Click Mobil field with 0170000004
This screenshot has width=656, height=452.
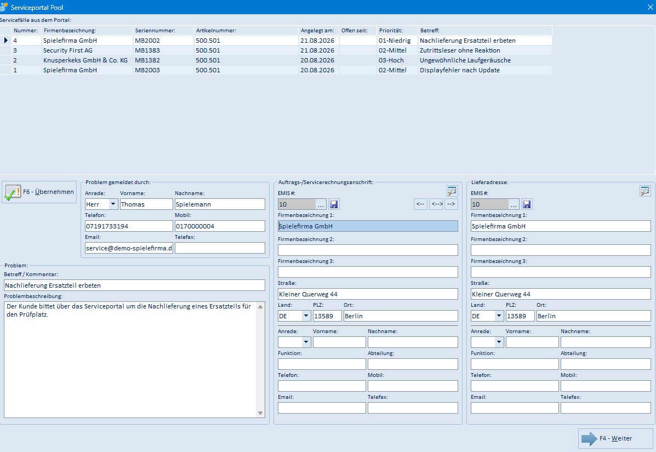coord(220,226)
